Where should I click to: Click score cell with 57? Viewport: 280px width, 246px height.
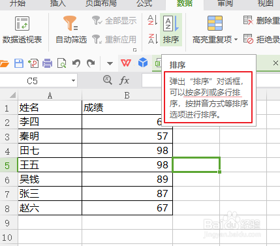[127, 136]
